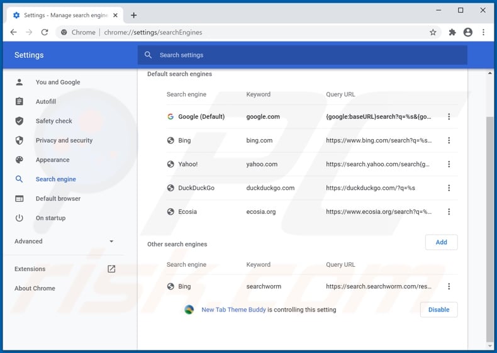The height and width of the screenshot is (353, 497).
Task: Click the search.searchworm.com query URL
Action: coord(379,287)
